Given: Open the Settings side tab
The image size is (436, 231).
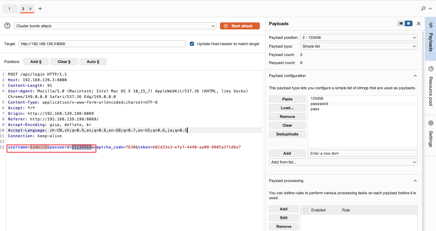Looking at the screenshot, I should coord(430,135).
